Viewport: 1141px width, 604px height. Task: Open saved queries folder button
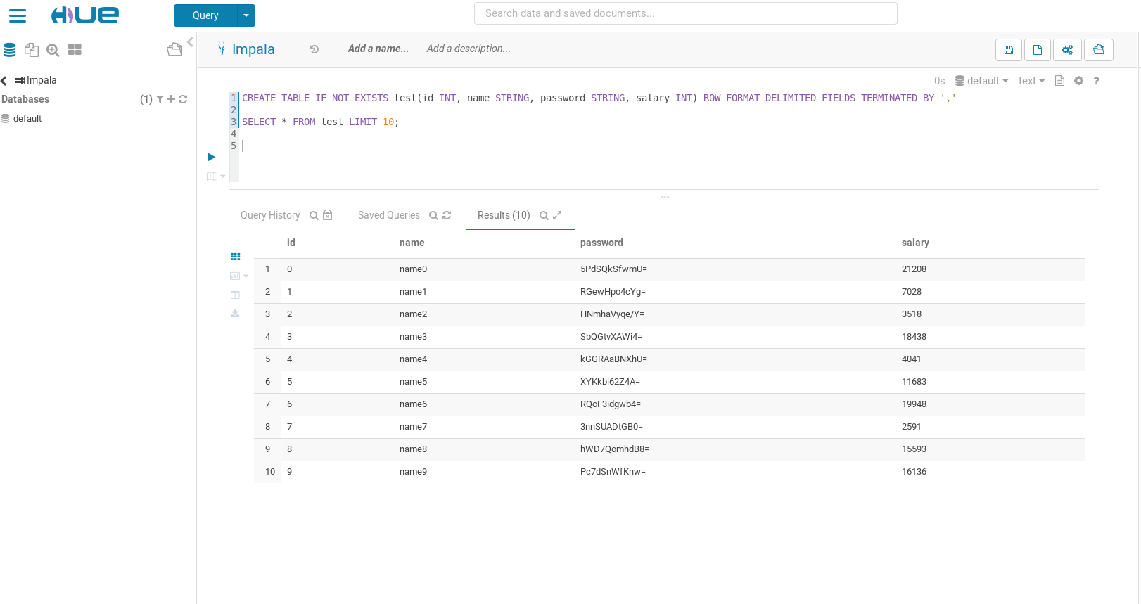coord(1099,50)
